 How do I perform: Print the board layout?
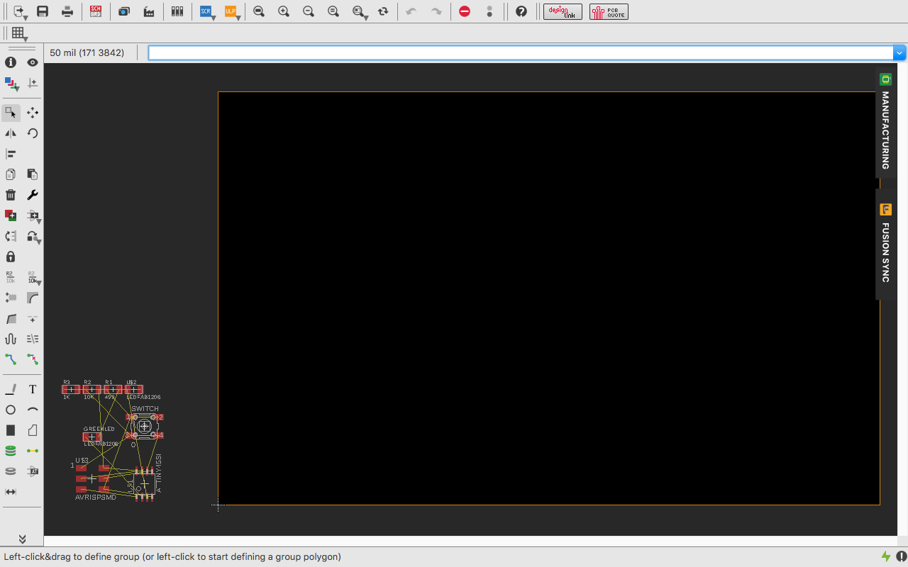[67, 11]
